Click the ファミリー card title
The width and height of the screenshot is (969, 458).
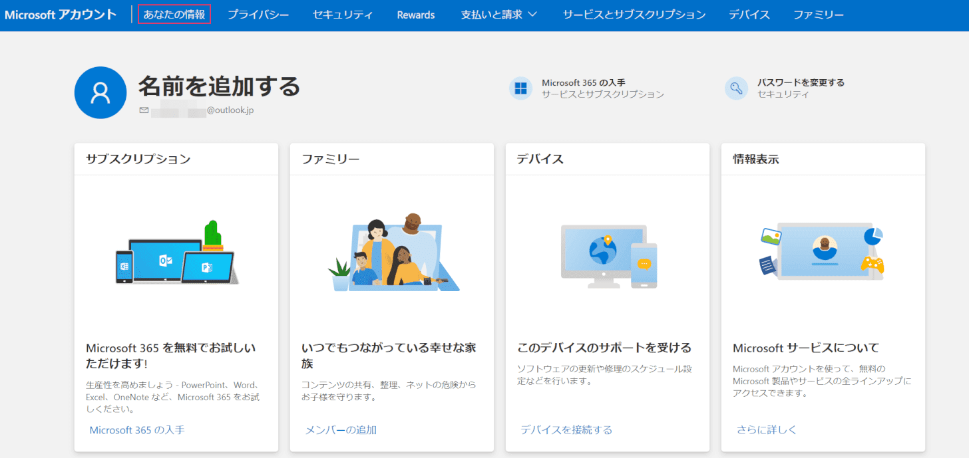331,159
